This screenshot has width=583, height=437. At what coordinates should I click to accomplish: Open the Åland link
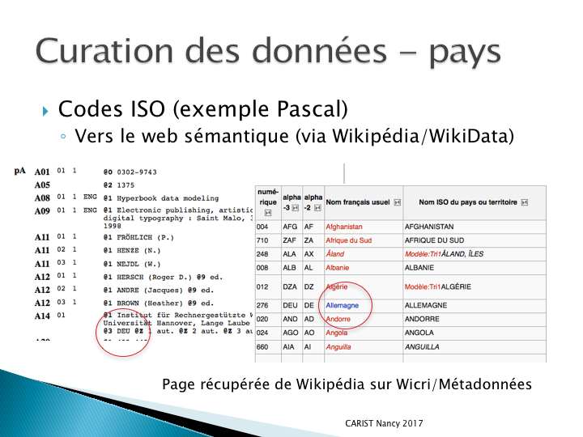tap(335, 254)
